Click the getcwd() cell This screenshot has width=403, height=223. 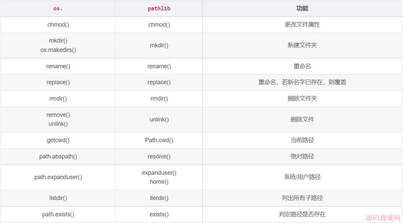pos(58,140)
